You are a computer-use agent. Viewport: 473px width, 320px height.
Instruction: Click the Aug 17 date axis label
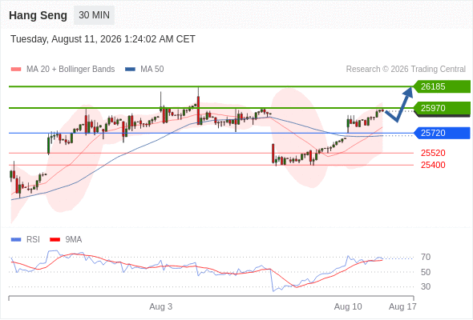(402, 306)
